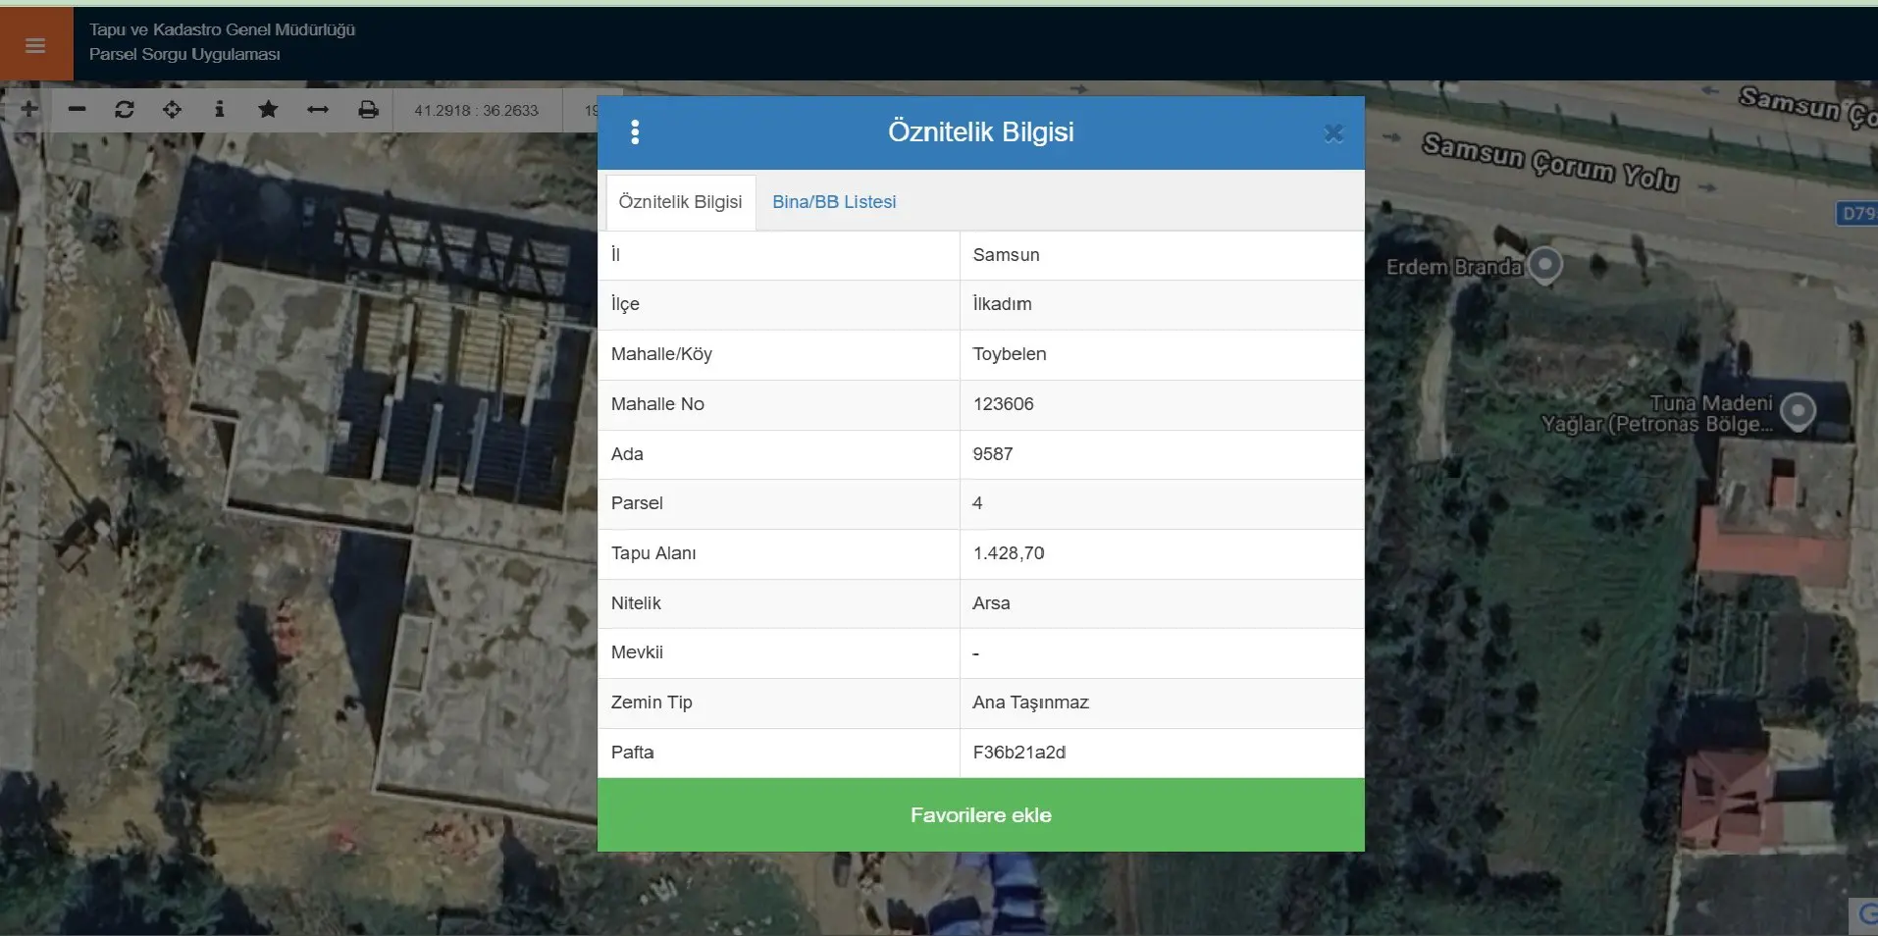Viewport: 1878px width, 936px height.
Task: Open the three-dot options menu in dialog
Action: [635, 131]
